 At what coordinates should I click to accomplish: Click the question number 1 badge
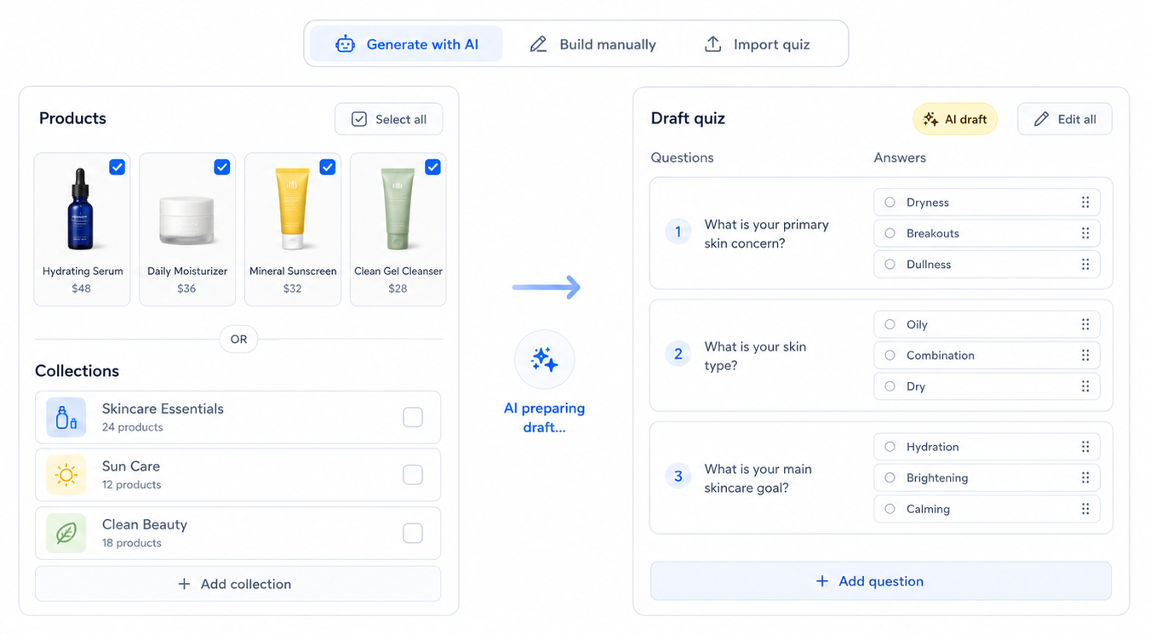[678, 231]
